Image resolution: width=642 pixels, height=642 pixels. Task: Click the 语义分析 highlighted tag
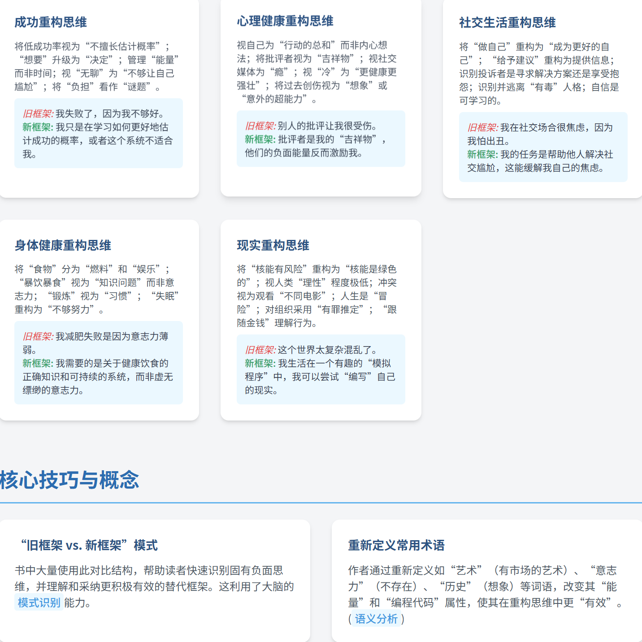376,619
